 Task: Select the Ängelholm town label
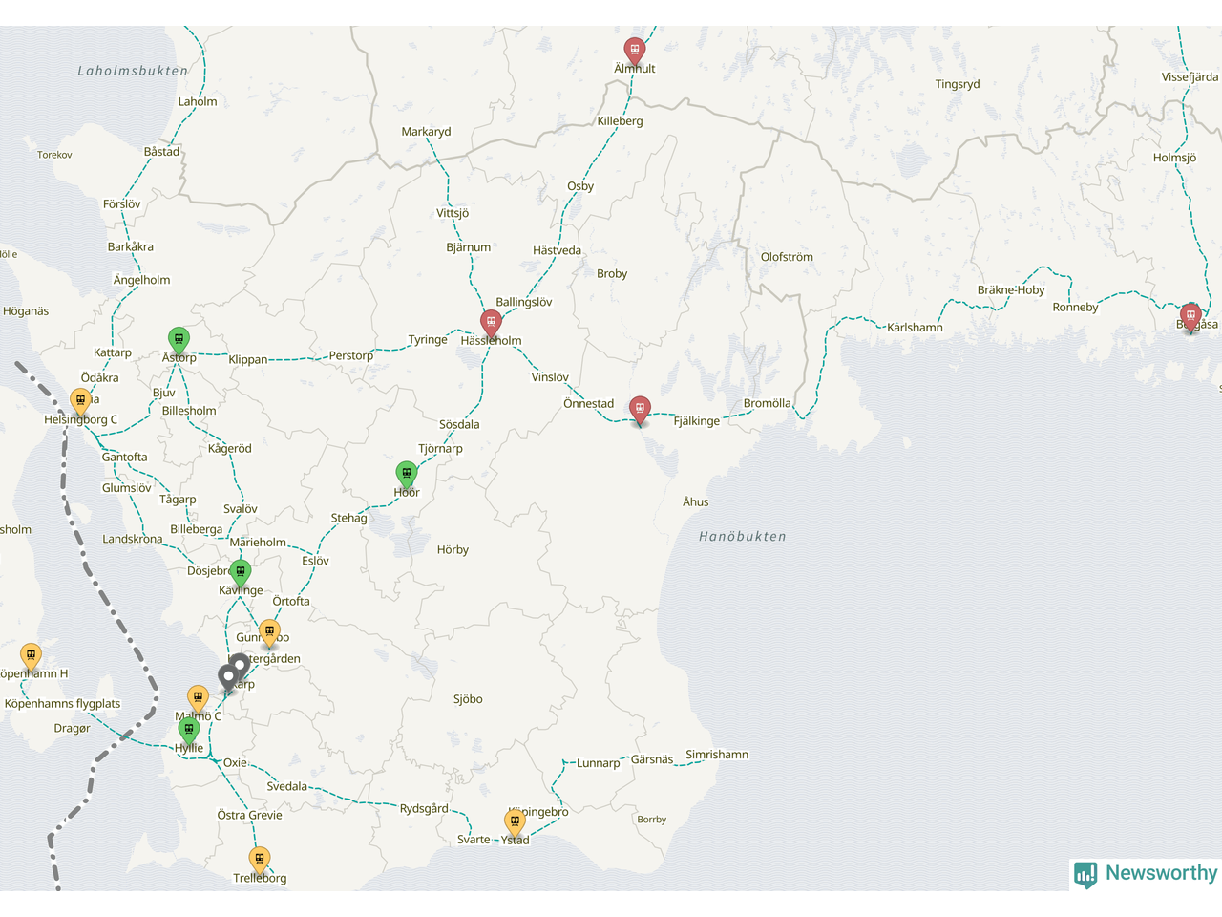coord(141,280)
